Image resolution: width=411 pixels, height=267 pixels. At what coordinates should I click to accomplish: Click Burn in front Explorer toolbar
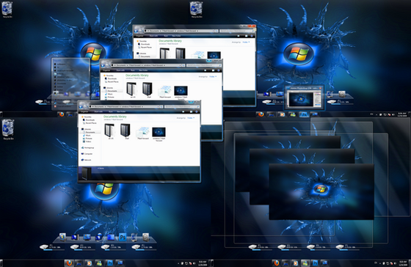(111, 111)
